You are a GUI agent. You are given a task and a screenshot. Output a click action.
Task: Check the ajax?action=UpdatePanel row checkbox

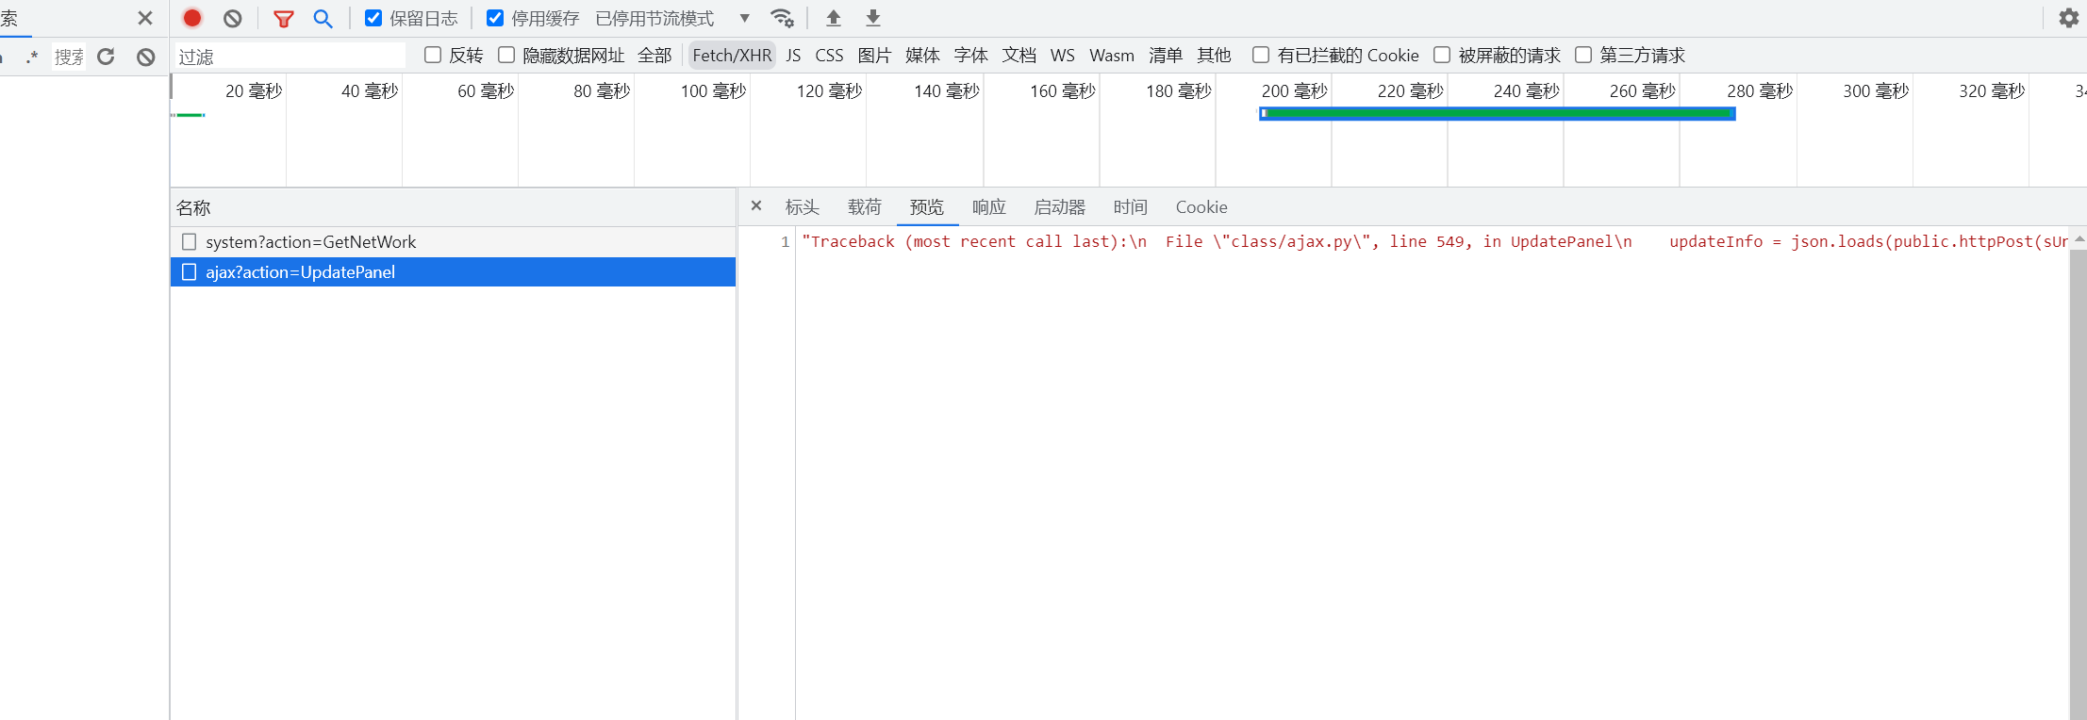[x=189, y=271]
